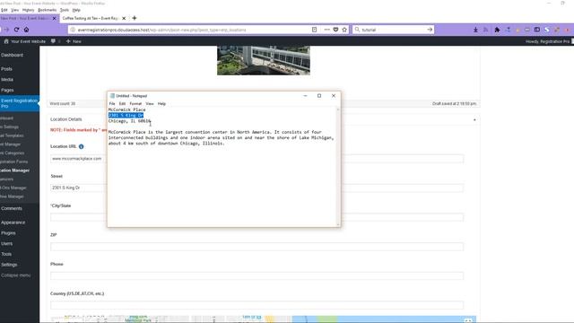Image resolution: width=574 pixels, height=323 pixels.
Task: Collapse the WordPress sidebar menu
Action: click(15, 275)
